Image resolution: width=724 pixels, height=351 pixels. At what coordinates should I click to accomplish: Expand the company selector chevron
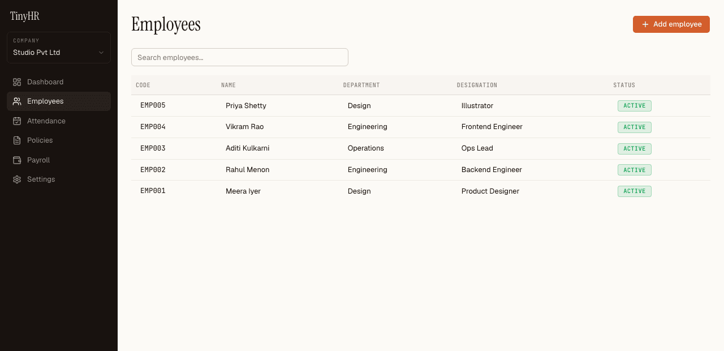101,53
